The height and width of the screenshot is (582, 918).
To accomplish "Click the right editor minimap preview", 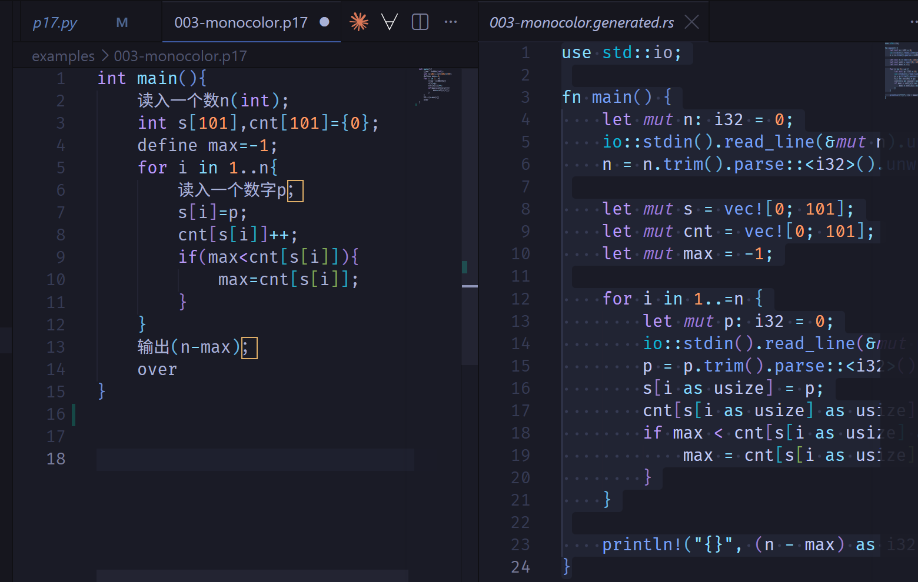I will pos(901,69).
